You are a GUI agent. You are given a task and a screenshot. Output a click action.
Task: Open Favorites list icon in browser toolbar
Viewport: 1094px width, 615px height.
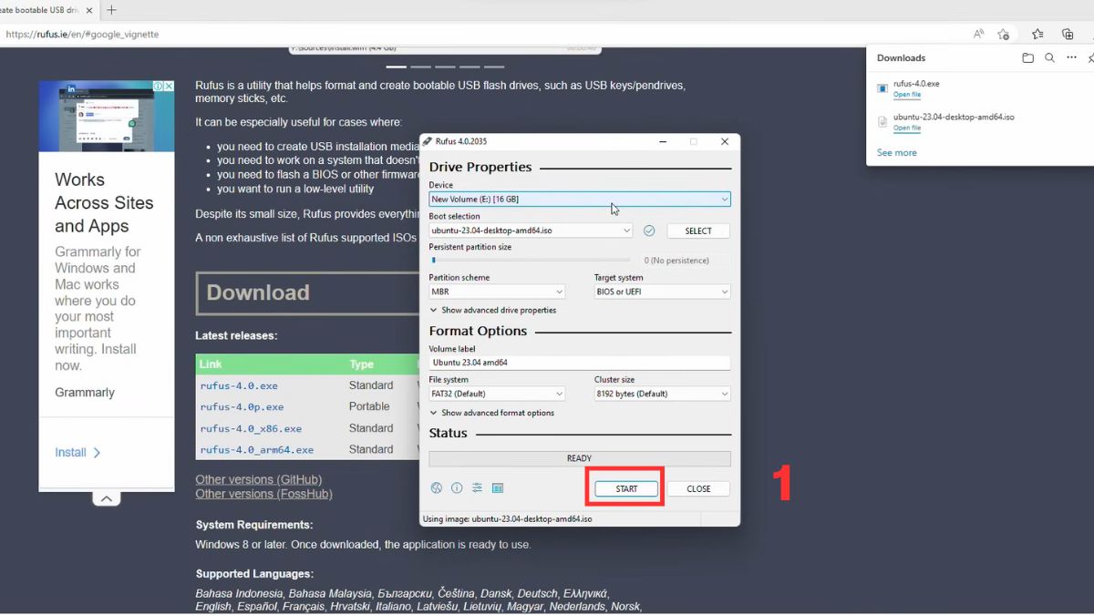(x=1037, y=34)
